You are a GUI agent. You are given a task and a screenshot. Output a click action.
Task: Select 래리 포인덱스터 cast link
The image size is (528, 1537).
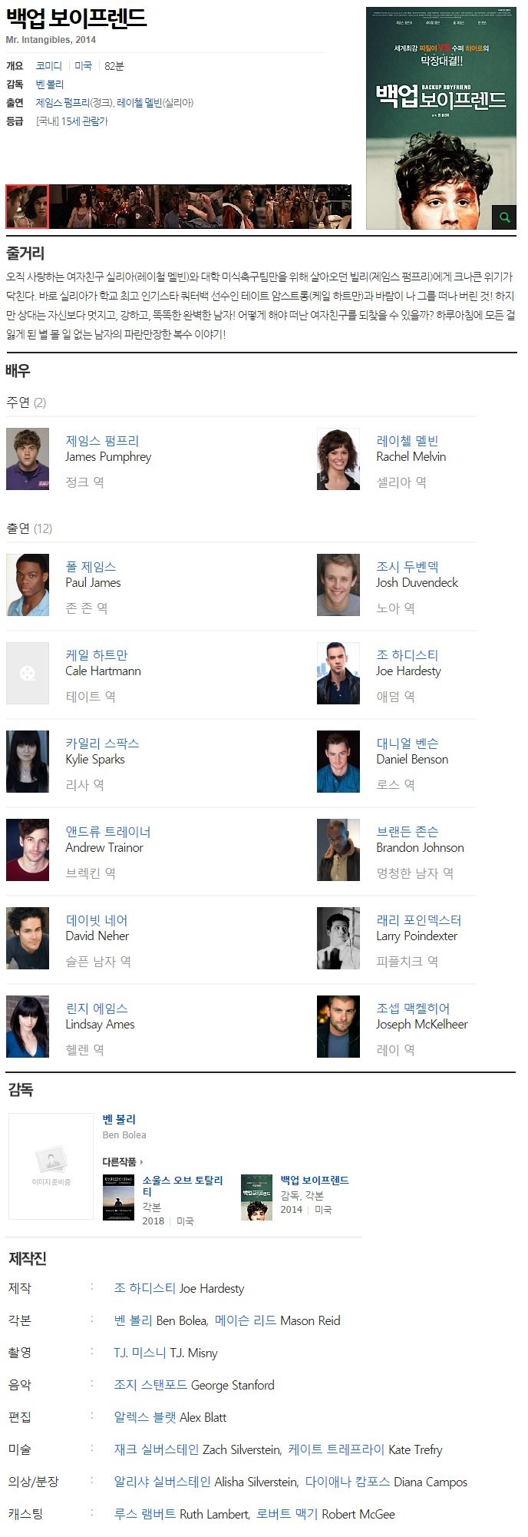(x=418, y=920)
